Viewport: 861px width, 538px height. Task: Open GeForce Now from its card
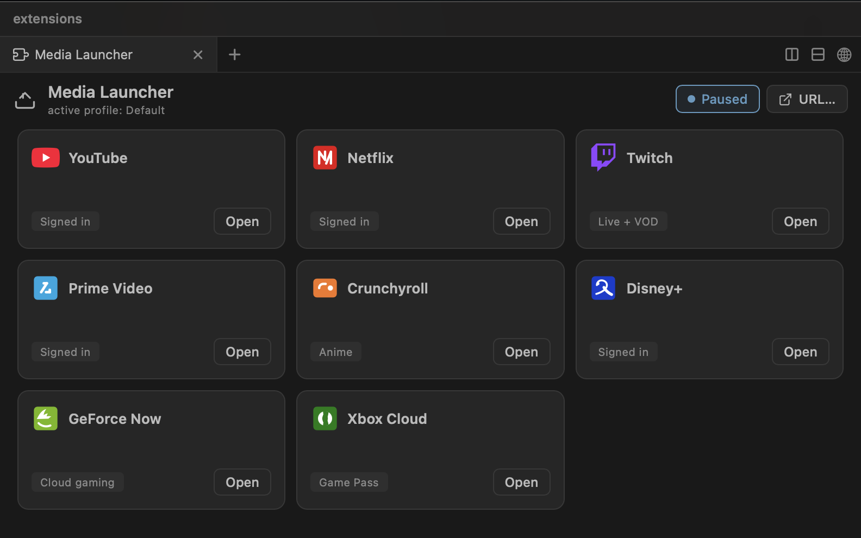(x=242, y=482)
